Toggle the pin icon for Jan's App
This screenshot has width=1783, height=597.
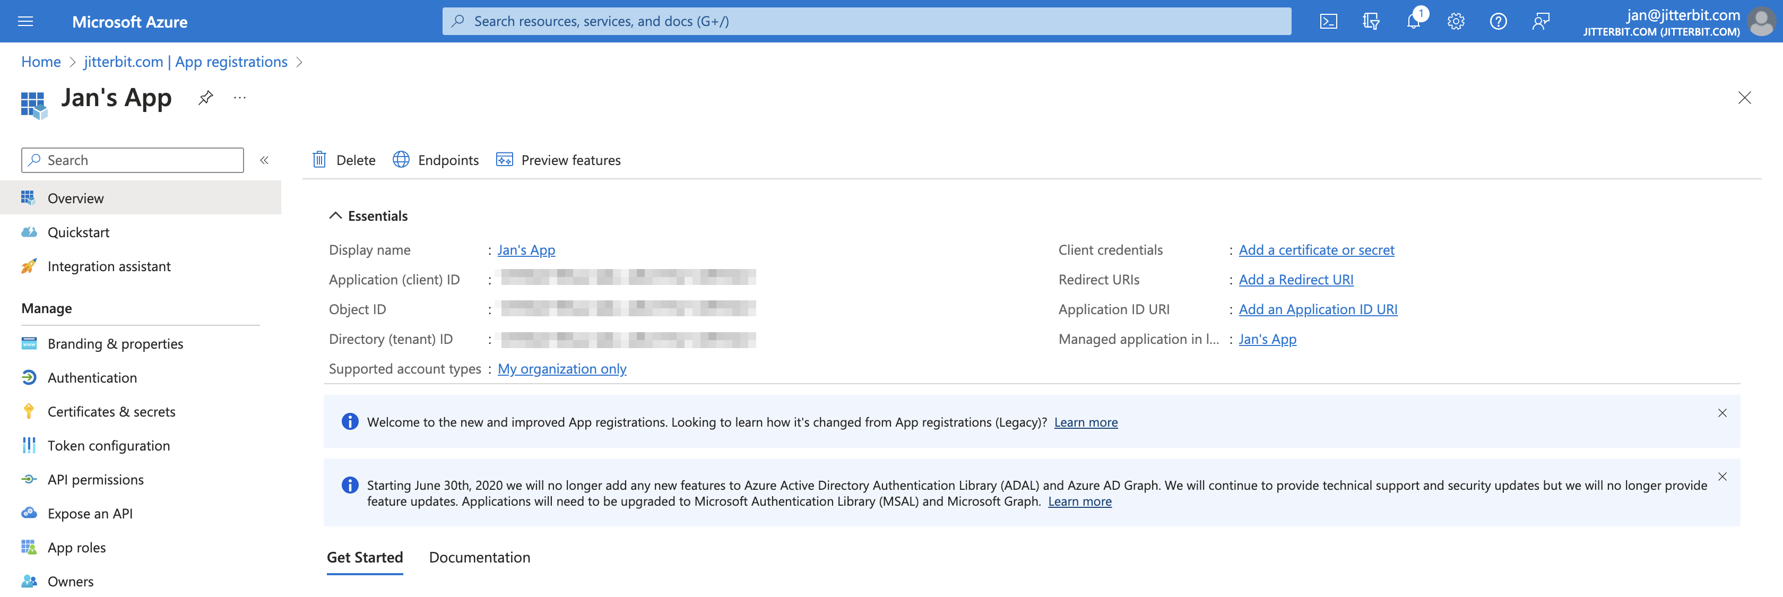tap(204, 98)
